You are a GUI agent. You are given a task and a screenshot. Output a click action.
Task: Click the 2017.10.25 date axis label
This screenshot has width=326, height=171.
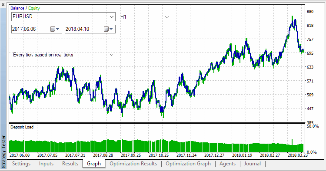pyautogui.click(x=159, y=155)
